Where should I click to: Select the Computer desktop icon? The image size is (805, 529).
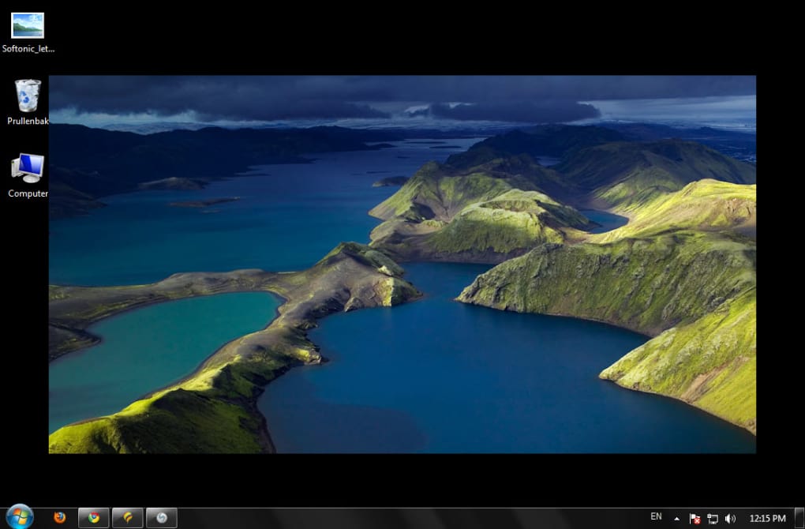[28, 167]
